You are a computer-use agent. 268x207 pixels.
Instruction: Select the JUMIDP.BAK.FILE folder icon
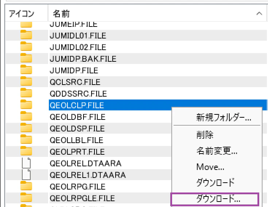(x=26, y=58)
